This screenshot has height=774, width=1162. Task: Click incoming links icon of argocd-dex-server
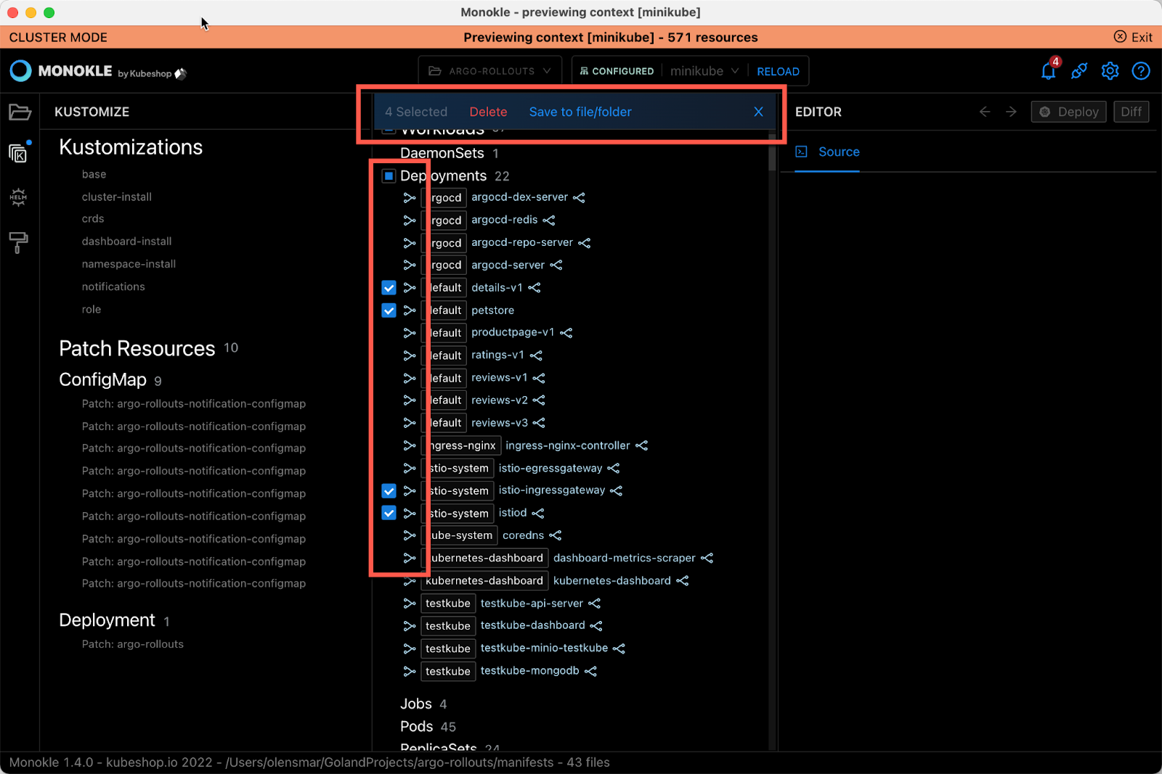[410, 197]
